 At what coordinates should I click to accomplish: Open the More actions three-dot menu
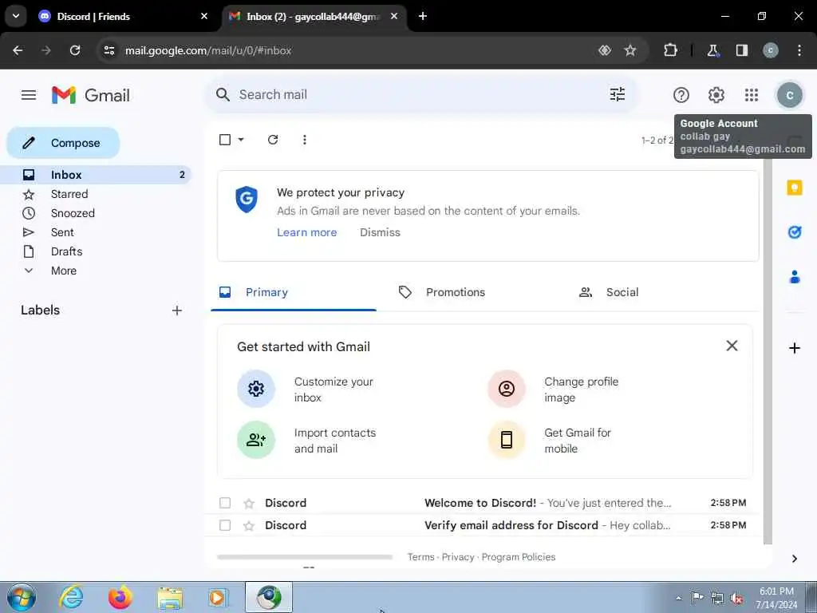(304, 140)
